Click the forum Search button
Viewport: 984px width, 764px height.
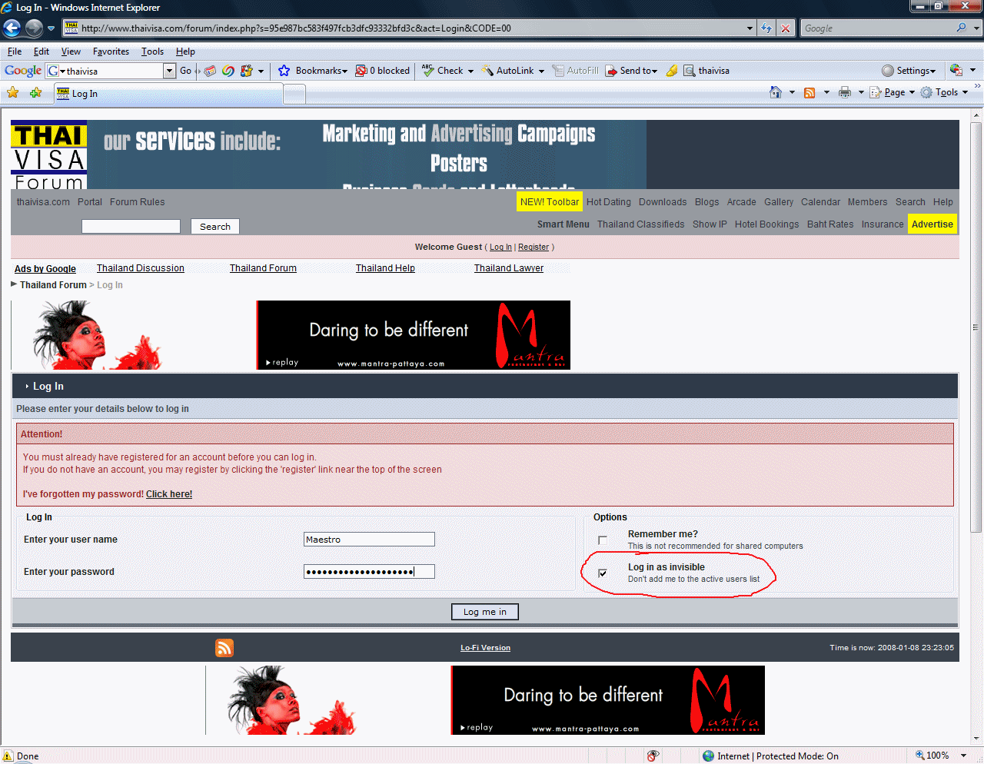click(x=215, y=227)
